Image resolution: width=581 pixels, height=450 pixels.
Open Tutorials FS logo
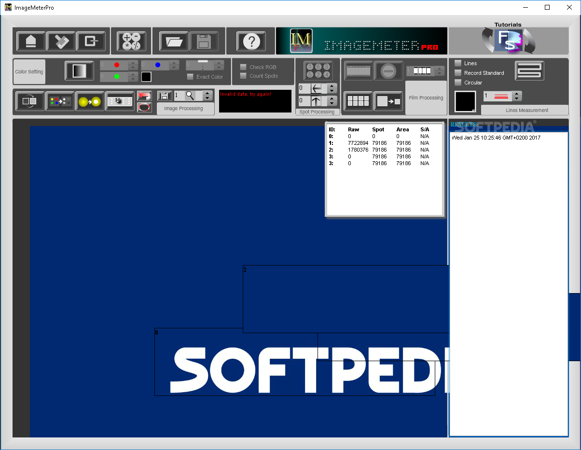click(x=508, y=41)
